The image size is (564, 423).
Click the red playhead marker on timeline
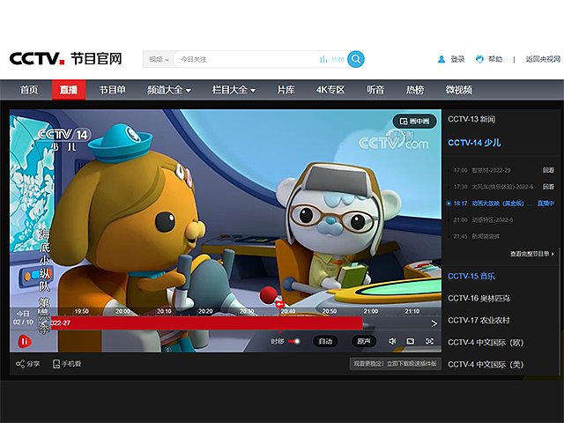[x=280, y=305]
